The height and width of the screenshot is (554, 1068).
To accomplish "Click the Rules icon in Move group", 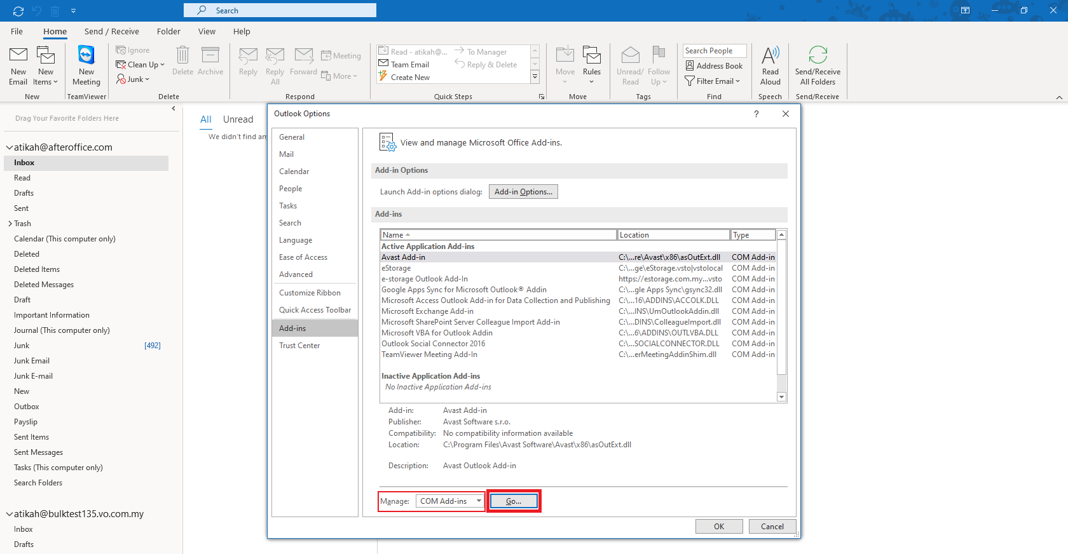I will pyautogui.click(x=591, y=57).
